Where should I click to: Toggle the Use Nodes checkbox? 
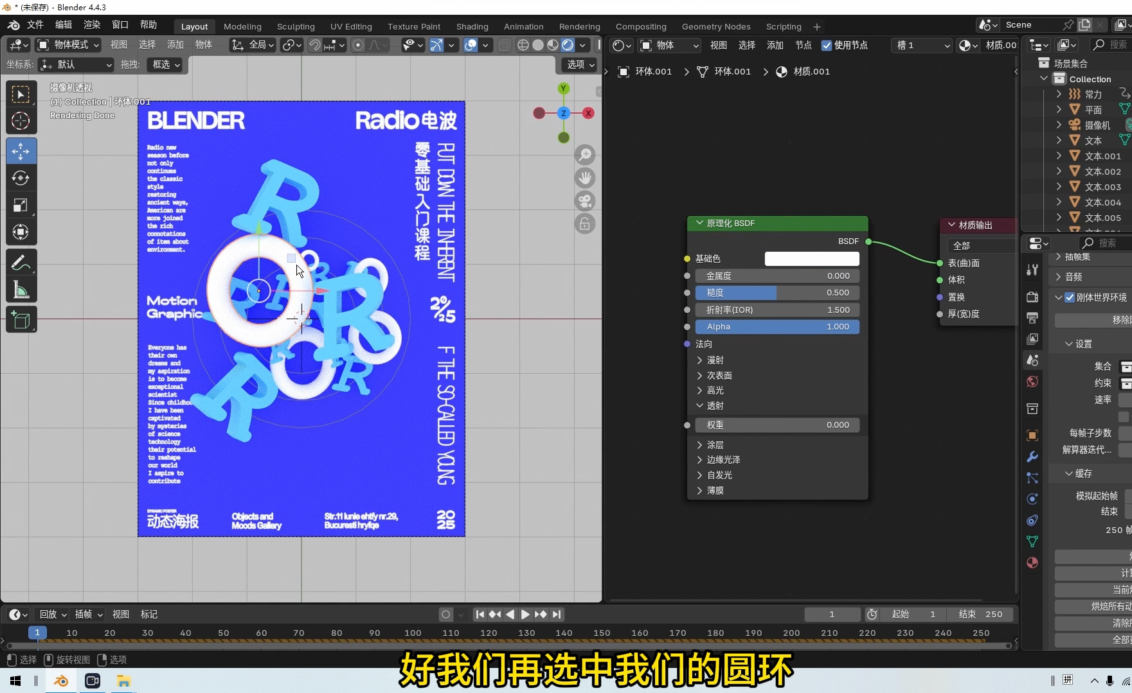point(827,45)
